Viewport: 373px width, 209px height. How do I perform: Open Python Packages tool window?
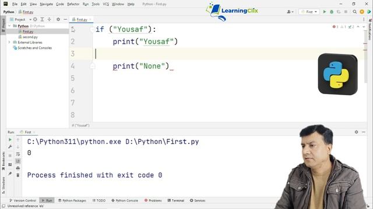[72, 200]
